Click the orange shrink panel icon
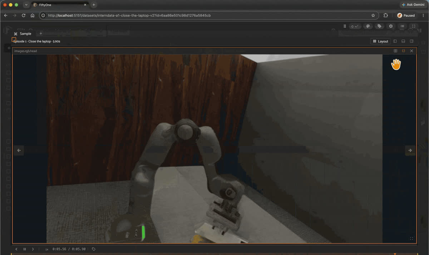Viewport: 429px width, 255px height. click(404, 51)
